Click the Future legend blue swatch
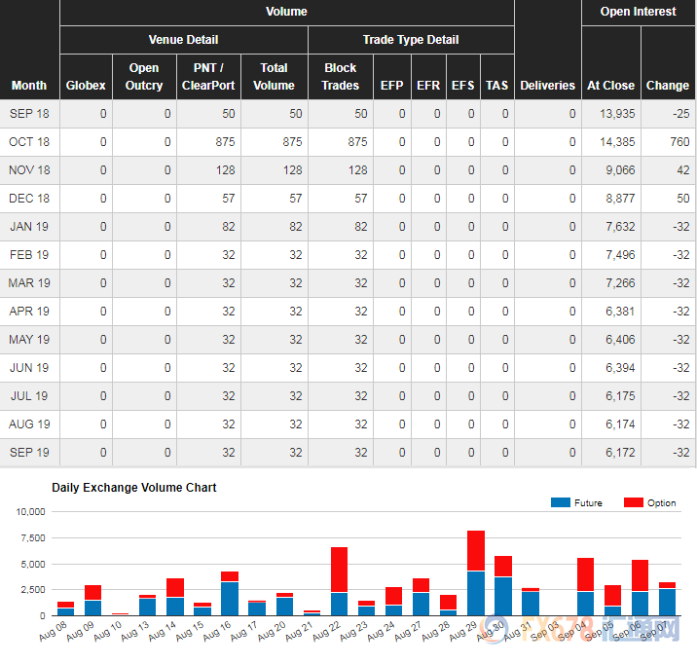The image size is (697, 664). point(560,502)
